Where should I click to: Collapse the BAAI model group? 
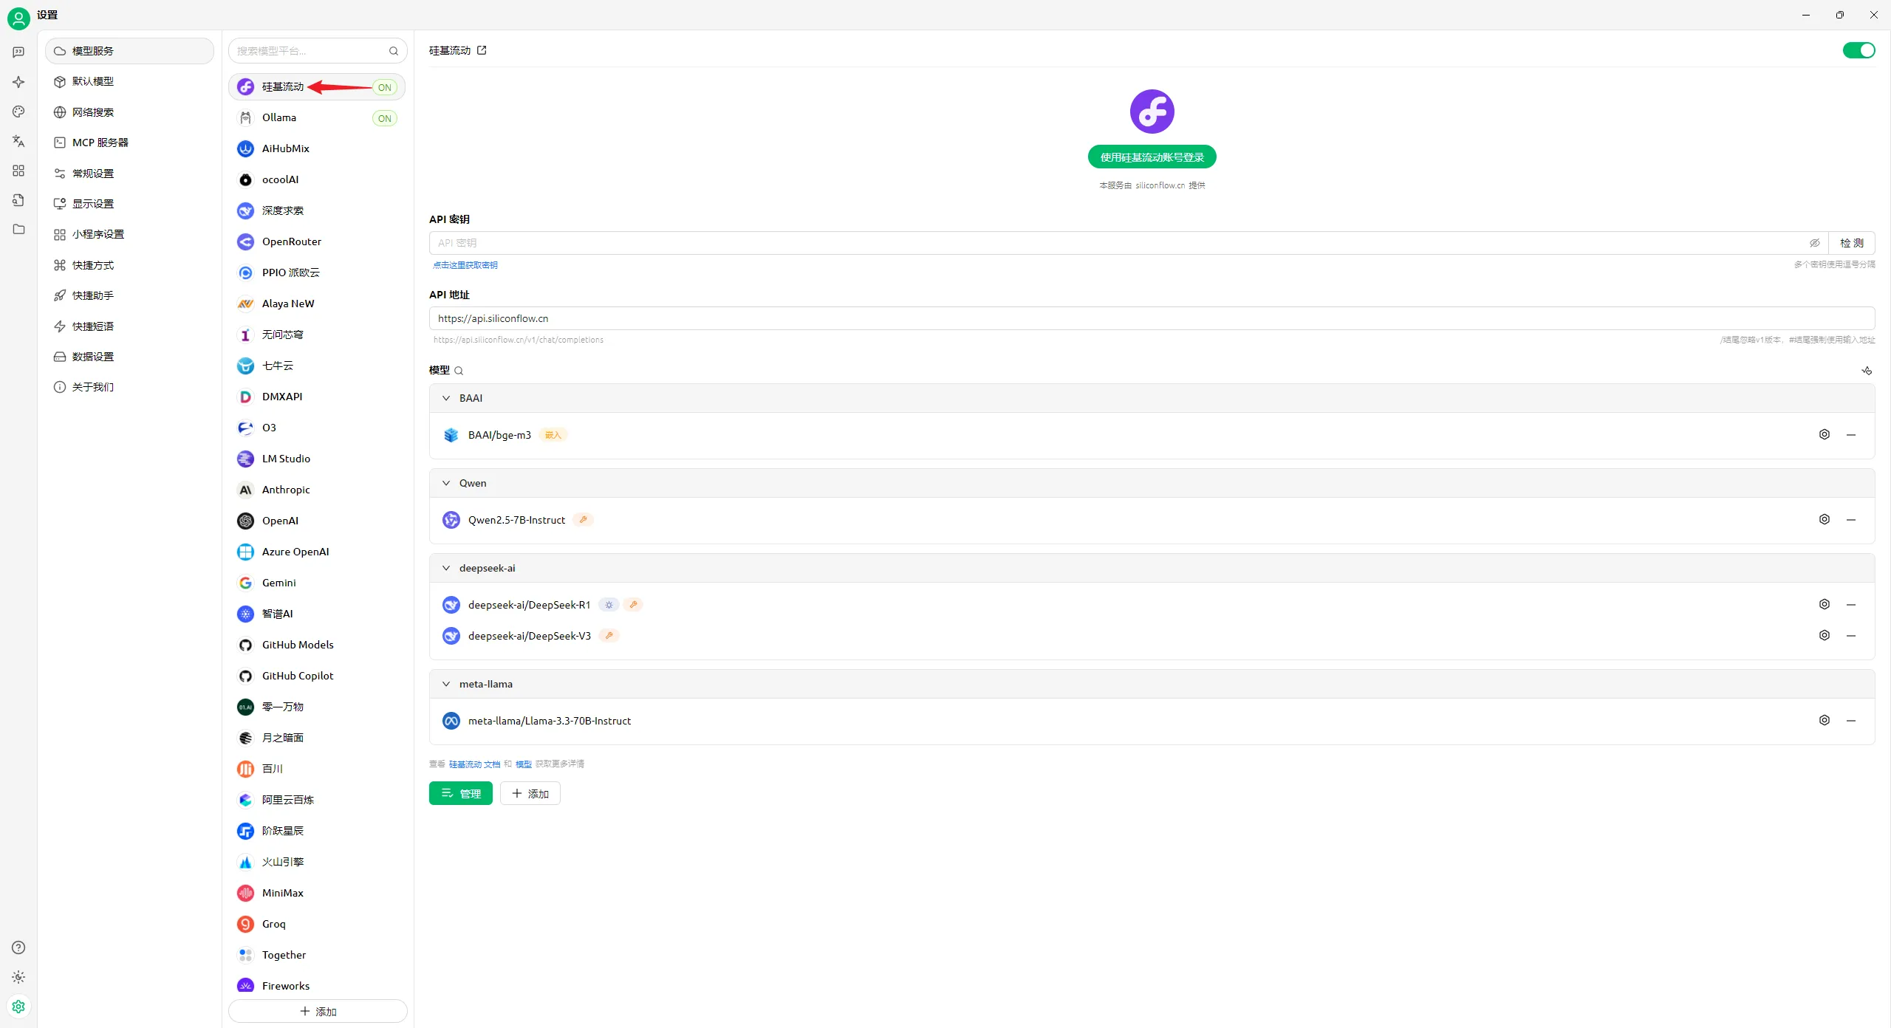pyautogui.click(x=446, y=398)
